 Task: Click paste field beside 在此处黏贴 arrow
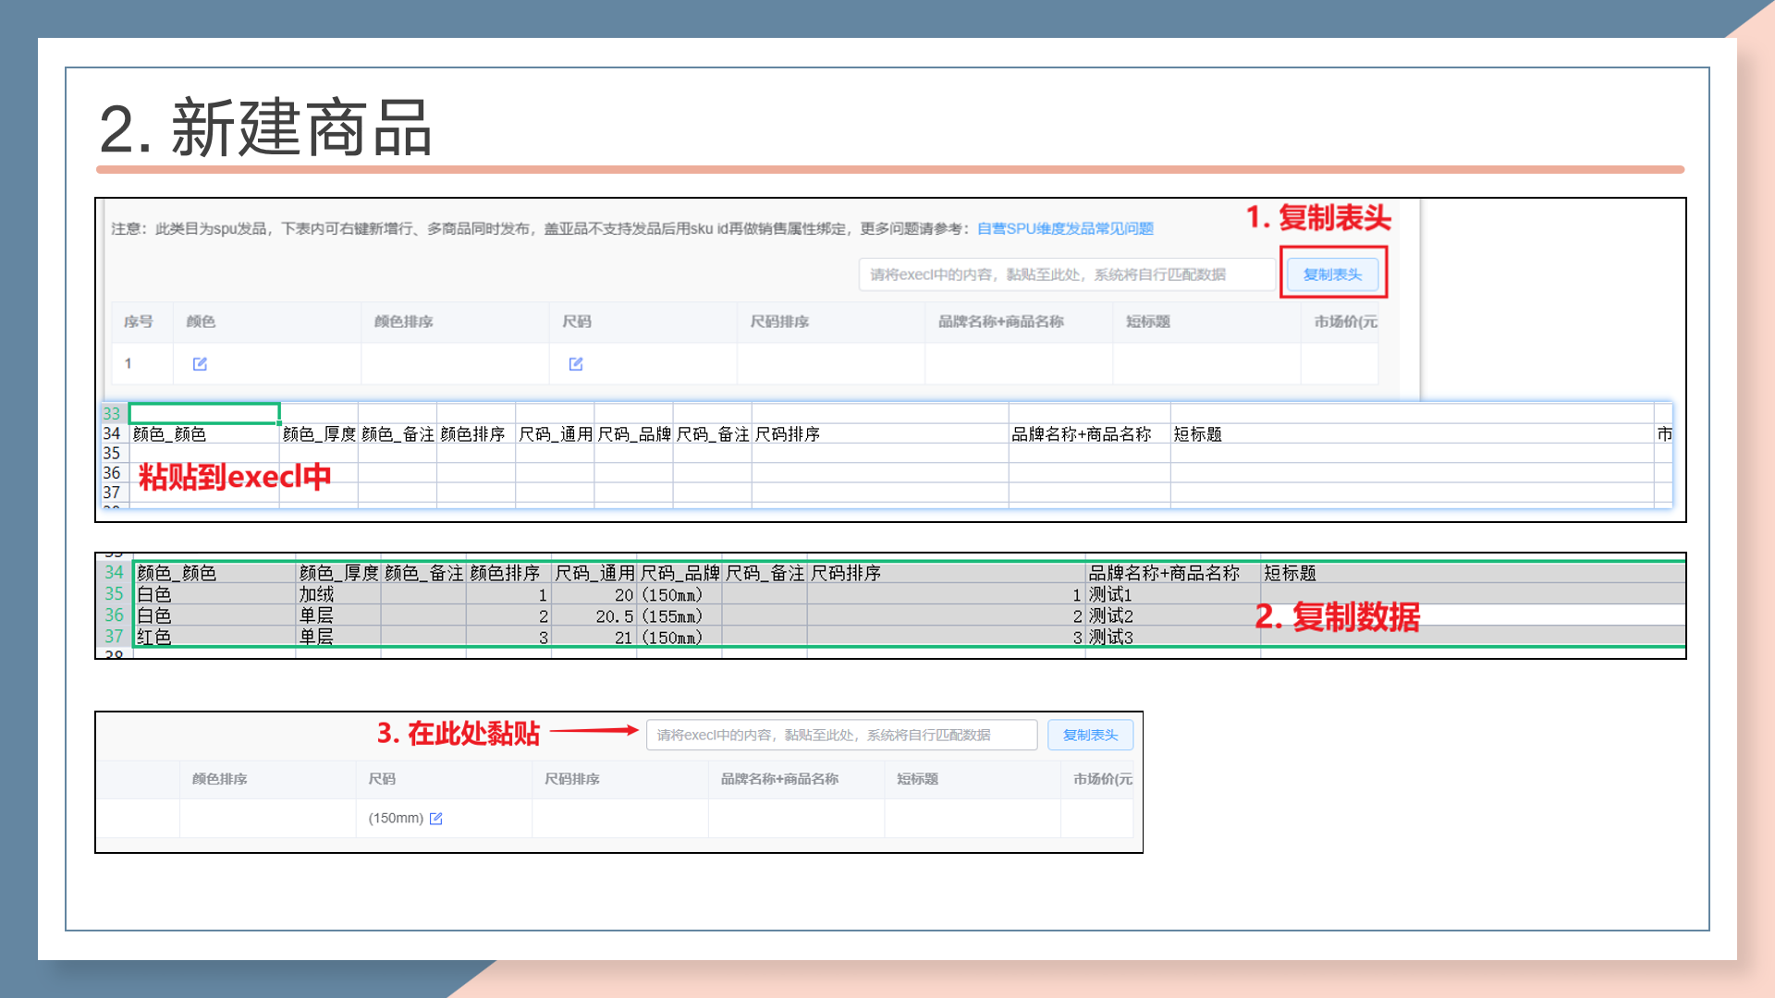coord(841,735)
